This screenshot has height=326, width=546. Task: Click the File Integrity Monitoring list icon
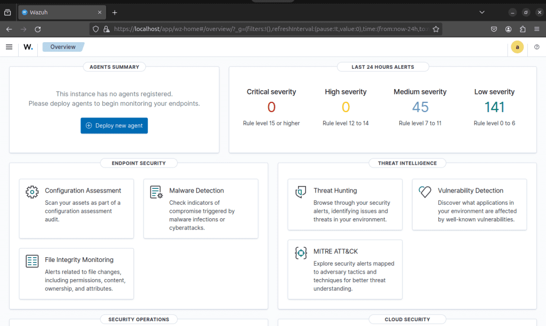pos(32,261)
